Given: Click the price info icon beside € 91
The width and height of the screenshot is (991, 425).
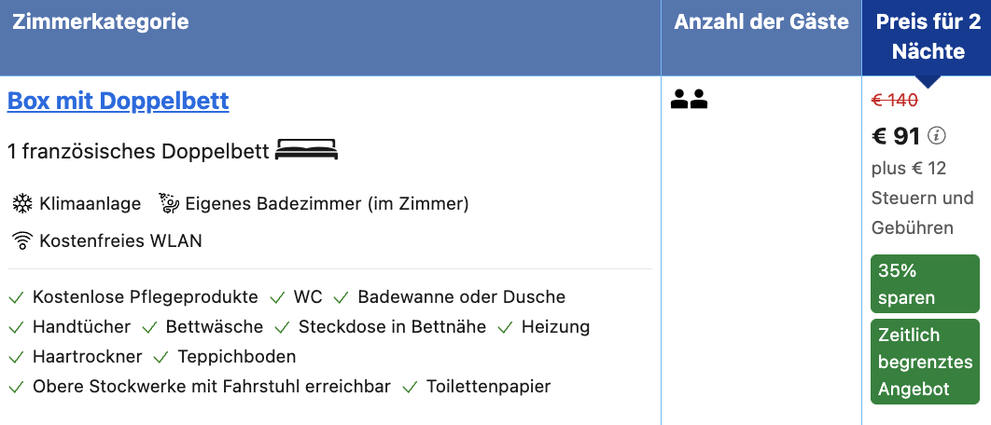Looking at the screenshot, I should (x=937, y=135).
